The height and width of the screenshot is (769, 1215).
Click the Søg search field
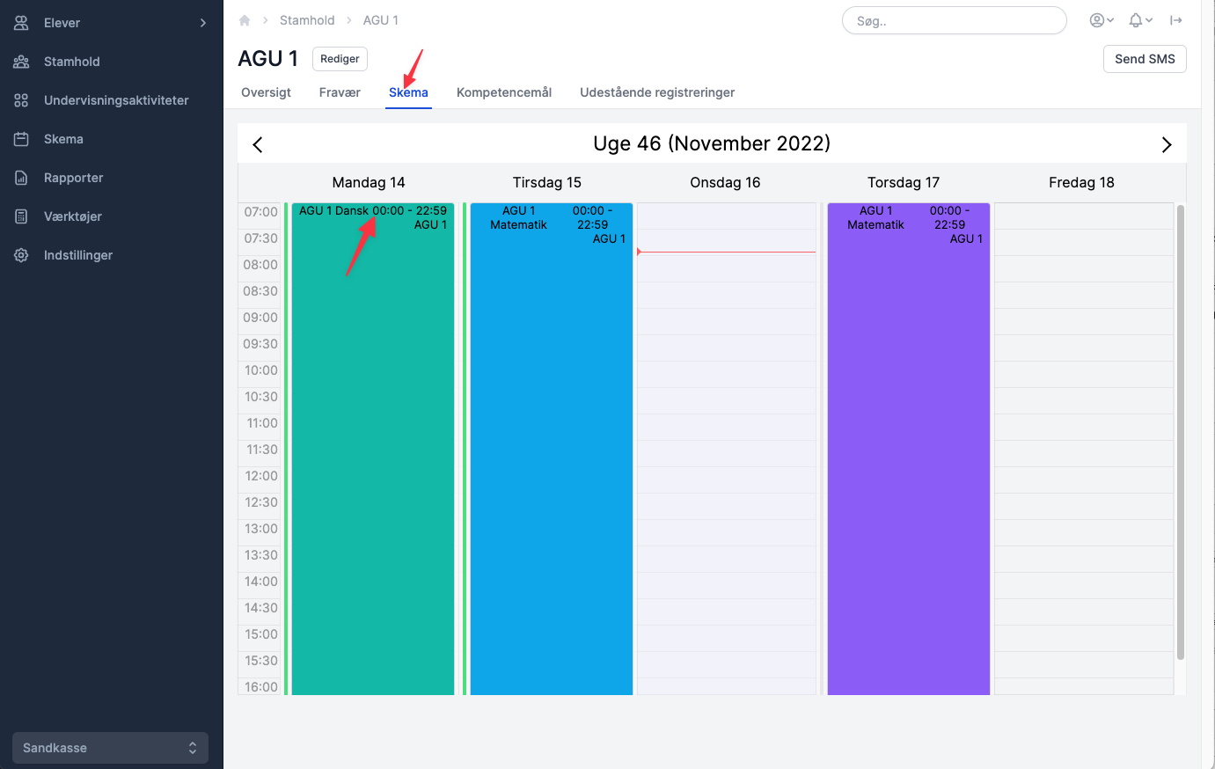955,20
